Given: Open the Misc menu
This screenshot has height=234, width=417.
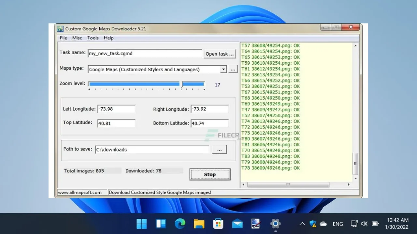Looking at the screenshot, I should [x=77, y=38].
